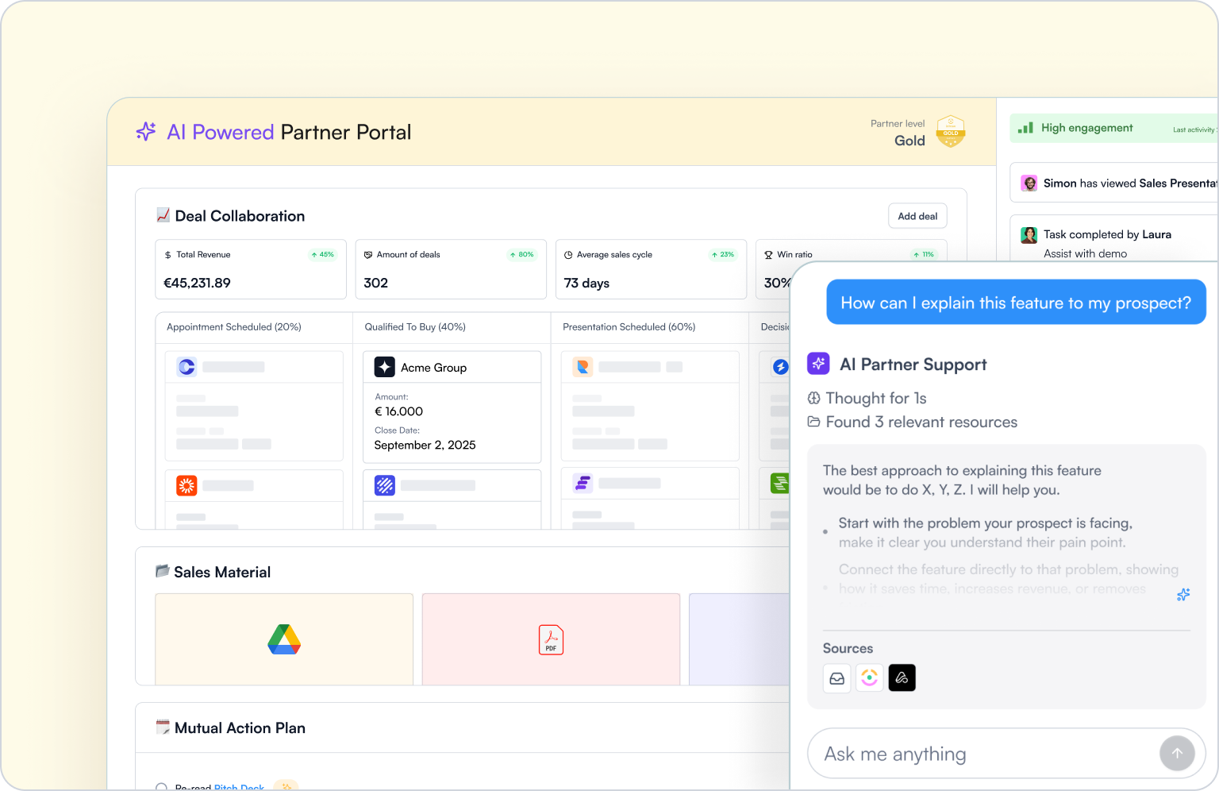Open the Google Drive sales material
The image size is (1219, 791).
tap(283, 639)
